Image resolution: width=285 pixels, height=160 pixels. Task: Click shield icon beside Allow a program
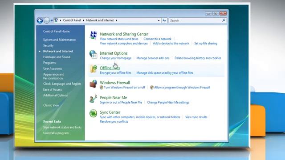point(152,88)
